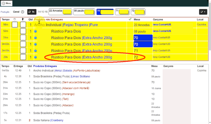The image size is (211, 124).
Task: Click blue dot on the 31m Rústico row
Action: coord(36,38)
